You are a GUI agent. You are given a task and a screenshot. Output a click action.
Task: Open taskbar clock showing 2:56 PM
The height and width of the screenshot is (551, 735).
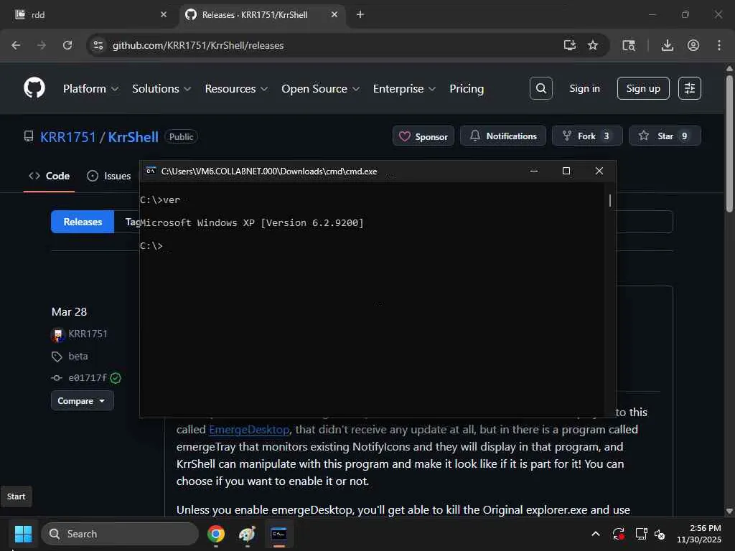(x=699, y=534)
